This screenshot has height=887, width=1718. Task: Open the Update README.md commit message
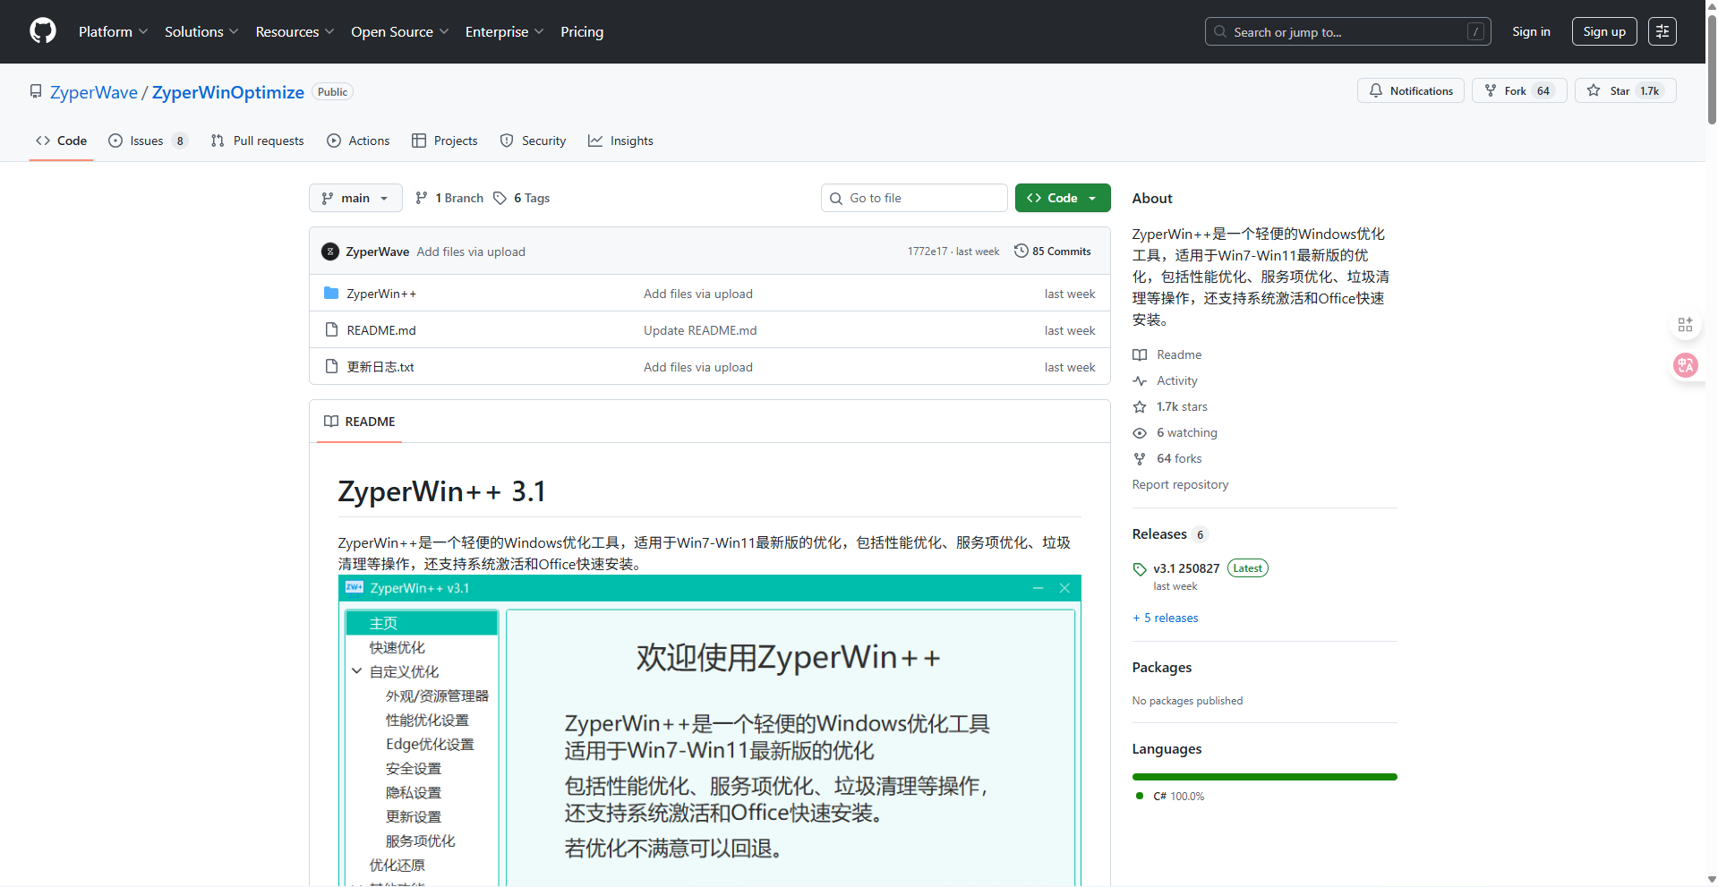pyautogui.click(x=700, y=330)
